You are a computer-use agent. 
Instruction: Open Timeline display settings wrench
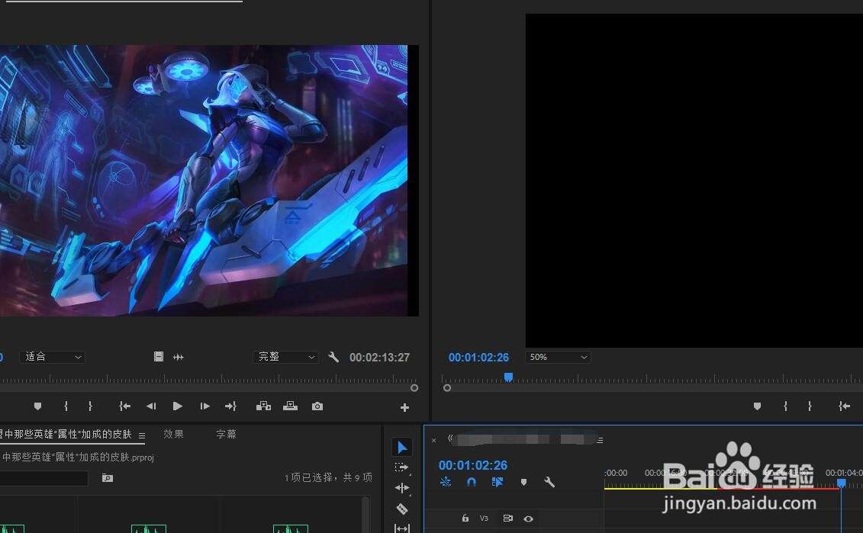[x=549, y=482]
